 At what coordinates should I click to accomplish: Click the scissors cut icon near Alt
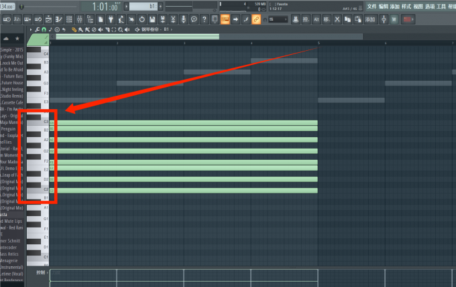[337, 19]
